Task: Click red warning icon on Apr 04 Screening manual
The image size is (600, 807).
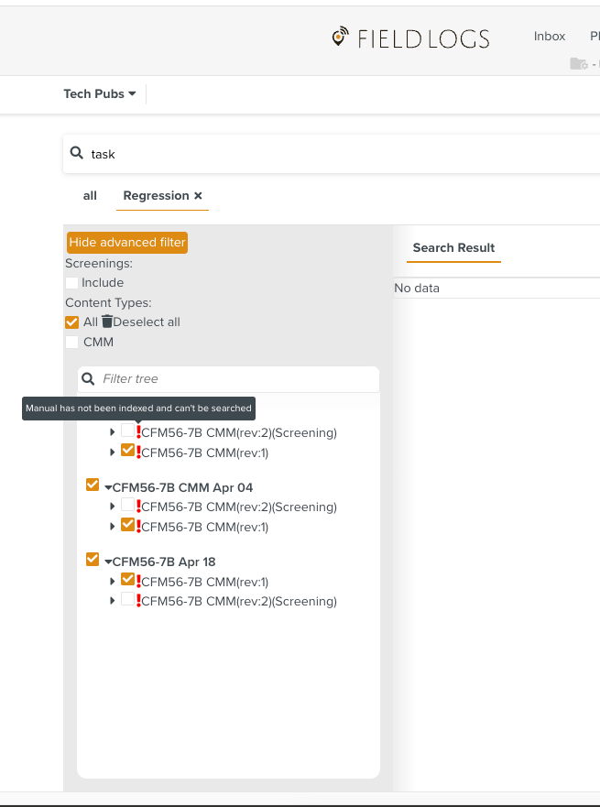Action: [138, 507]
